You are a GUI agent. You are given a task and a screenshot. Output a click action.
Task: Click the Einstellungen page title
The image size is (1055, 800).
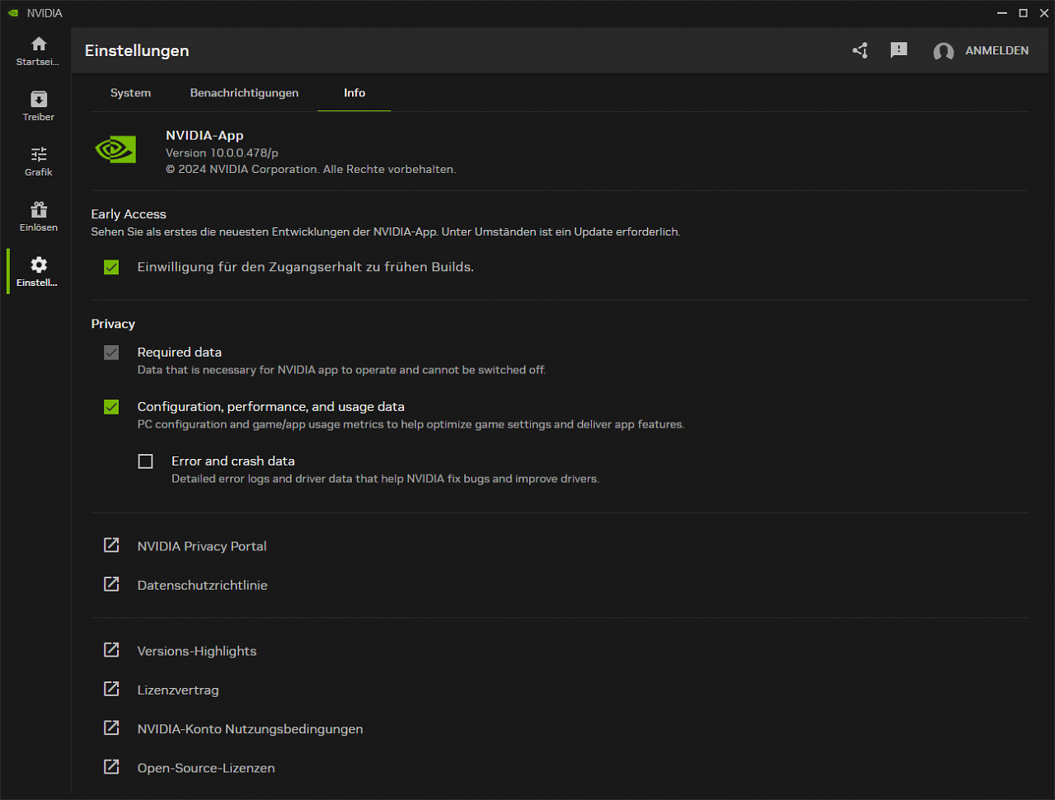point(137,51)
